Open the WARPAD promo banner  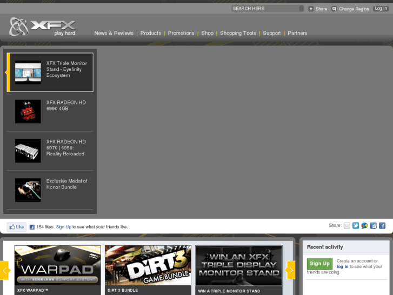coord(58,265)
